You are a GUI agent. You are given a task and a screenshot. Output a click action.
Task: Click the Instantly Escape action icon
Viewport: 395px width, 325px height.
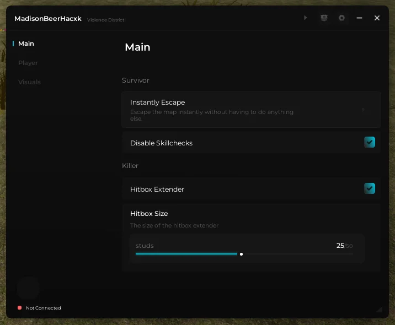click(x=363, y=110)
